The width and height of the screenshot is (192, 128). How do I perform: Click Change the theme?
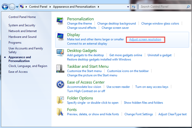coord(79,24)
